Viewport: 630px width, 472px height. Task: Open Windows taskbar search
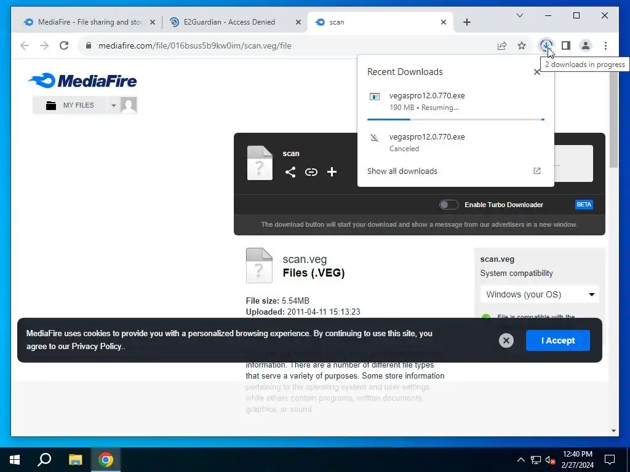click(x=44, y=460)
